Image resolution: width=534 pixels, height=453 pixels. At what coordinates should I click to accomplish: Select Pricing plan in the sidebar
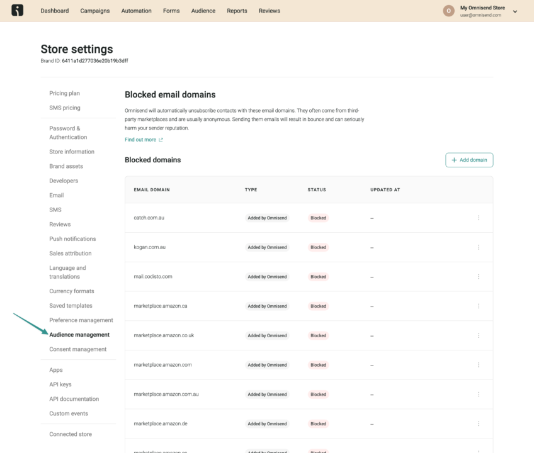coord(64,93)
